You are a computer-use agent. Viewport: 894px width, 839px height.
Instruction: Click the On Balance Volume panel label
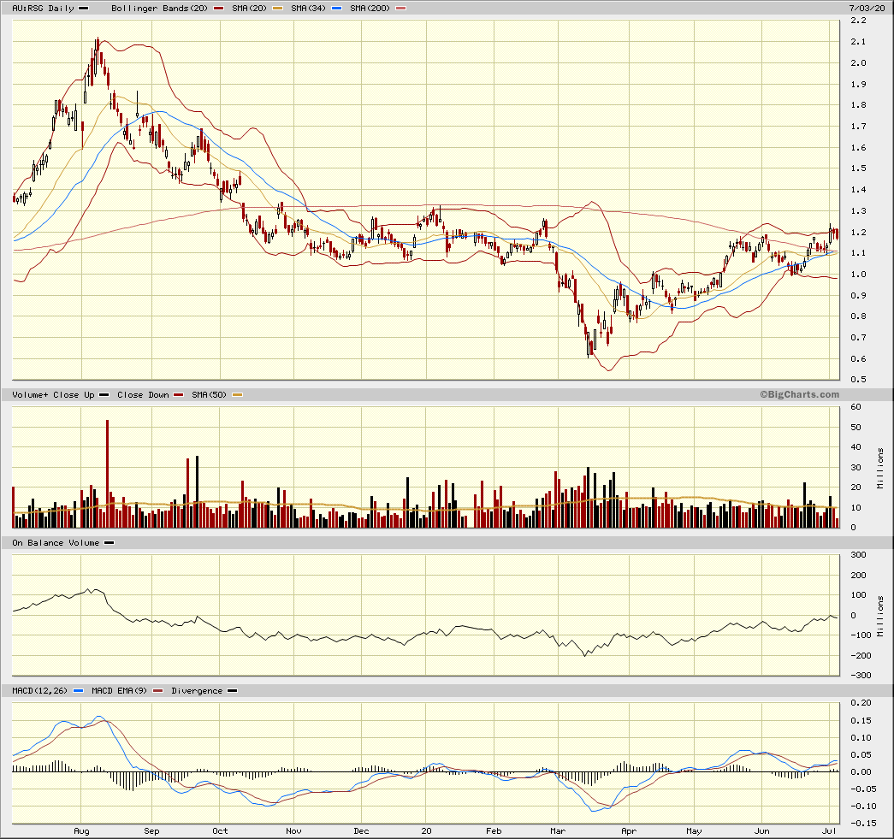[x=56, y=542]
